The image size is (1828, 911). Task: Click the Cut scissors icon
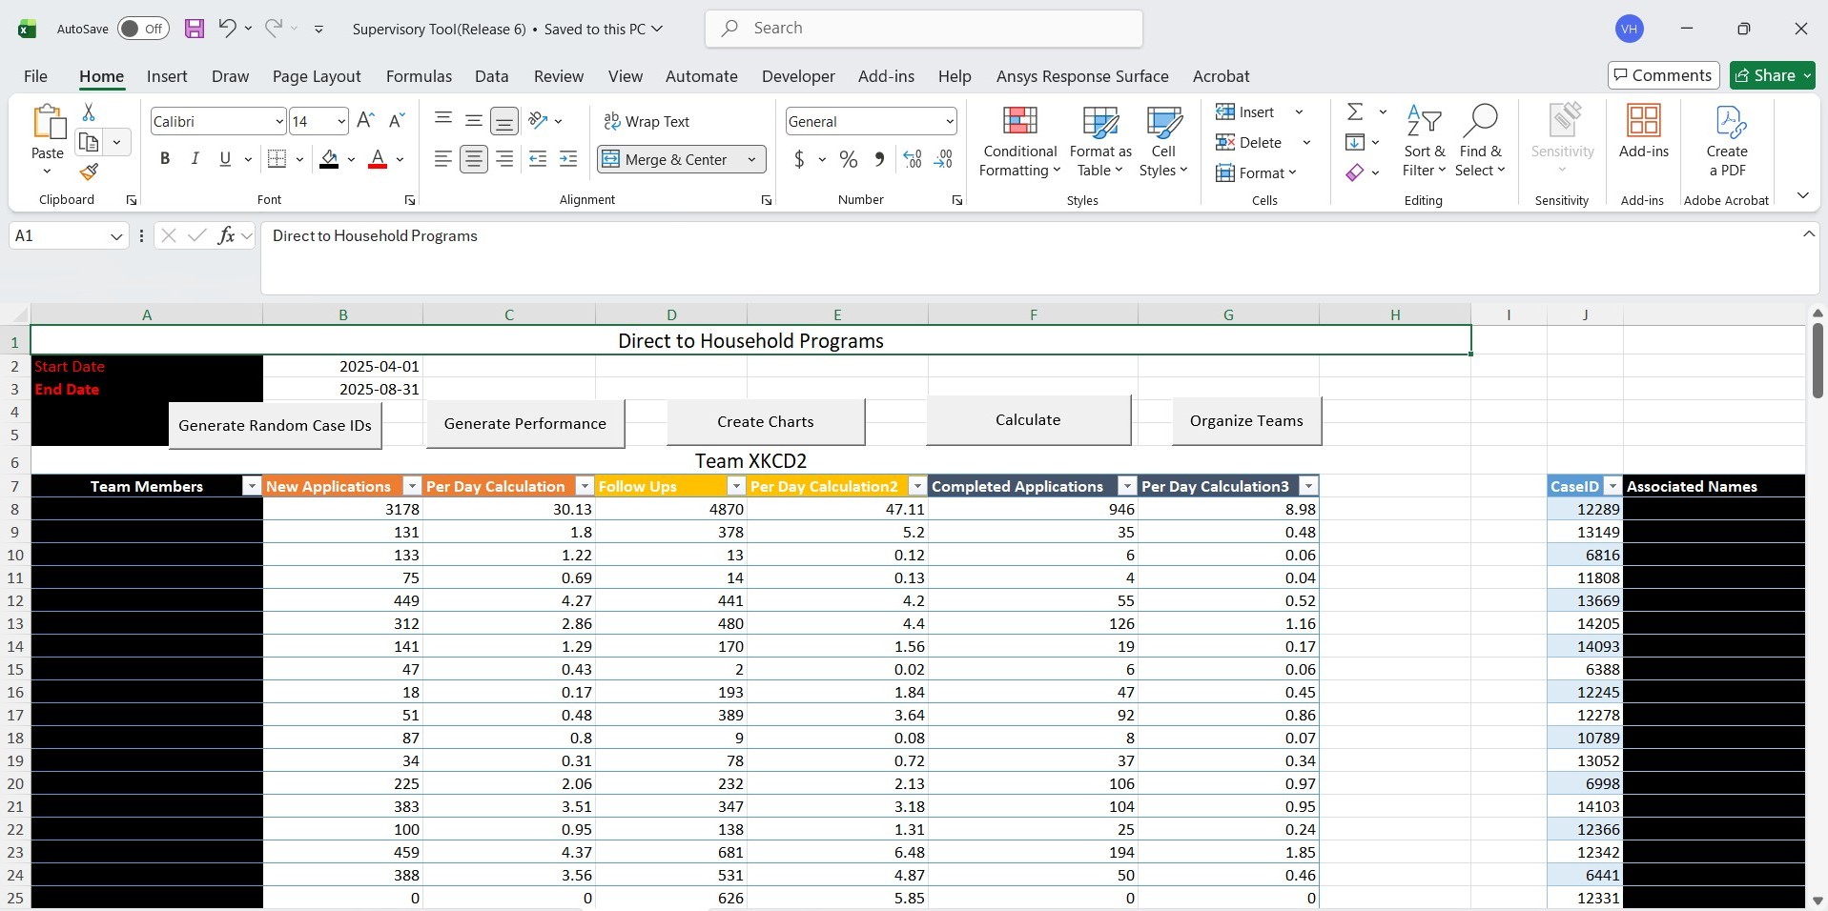(x=89, y=112)
